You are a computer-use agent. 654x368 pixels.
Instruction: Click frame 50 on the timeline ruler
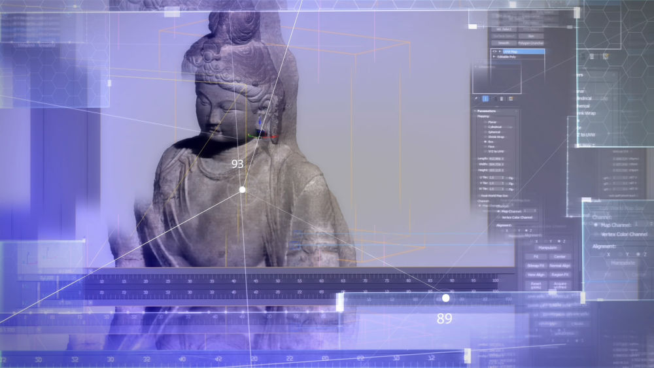click(x=277, y=280)
